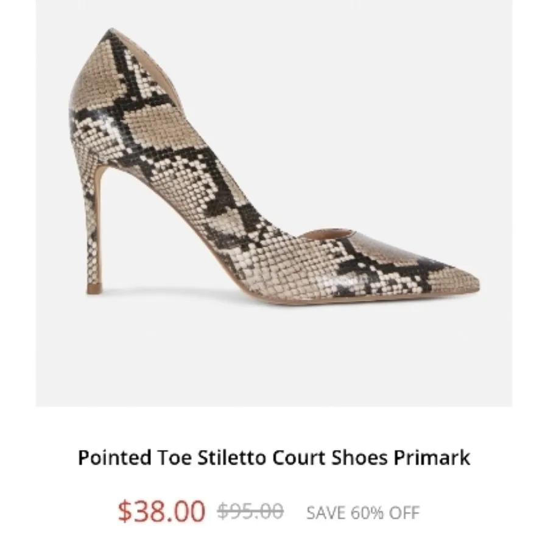Select the SAVE 60% OFF label
This screenshot has width=548, height=548.
pyautogui.click(x=363, y=512)
